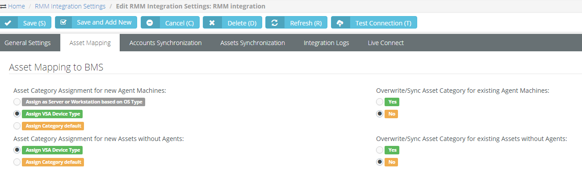Open RMM Integration Settings breadcrumb link
582x174 pixels.
70,6
